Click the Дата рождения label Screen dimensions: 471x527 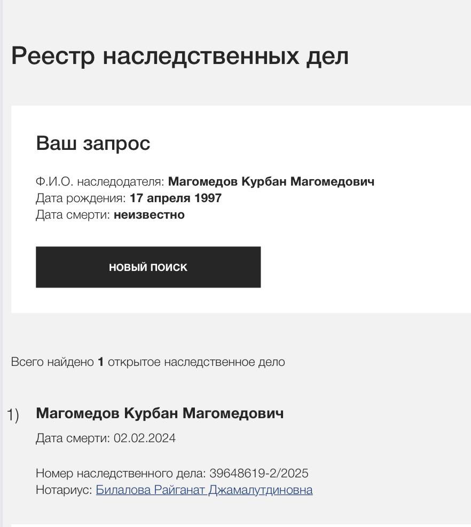pyautogui.click(x=81, y=198)
